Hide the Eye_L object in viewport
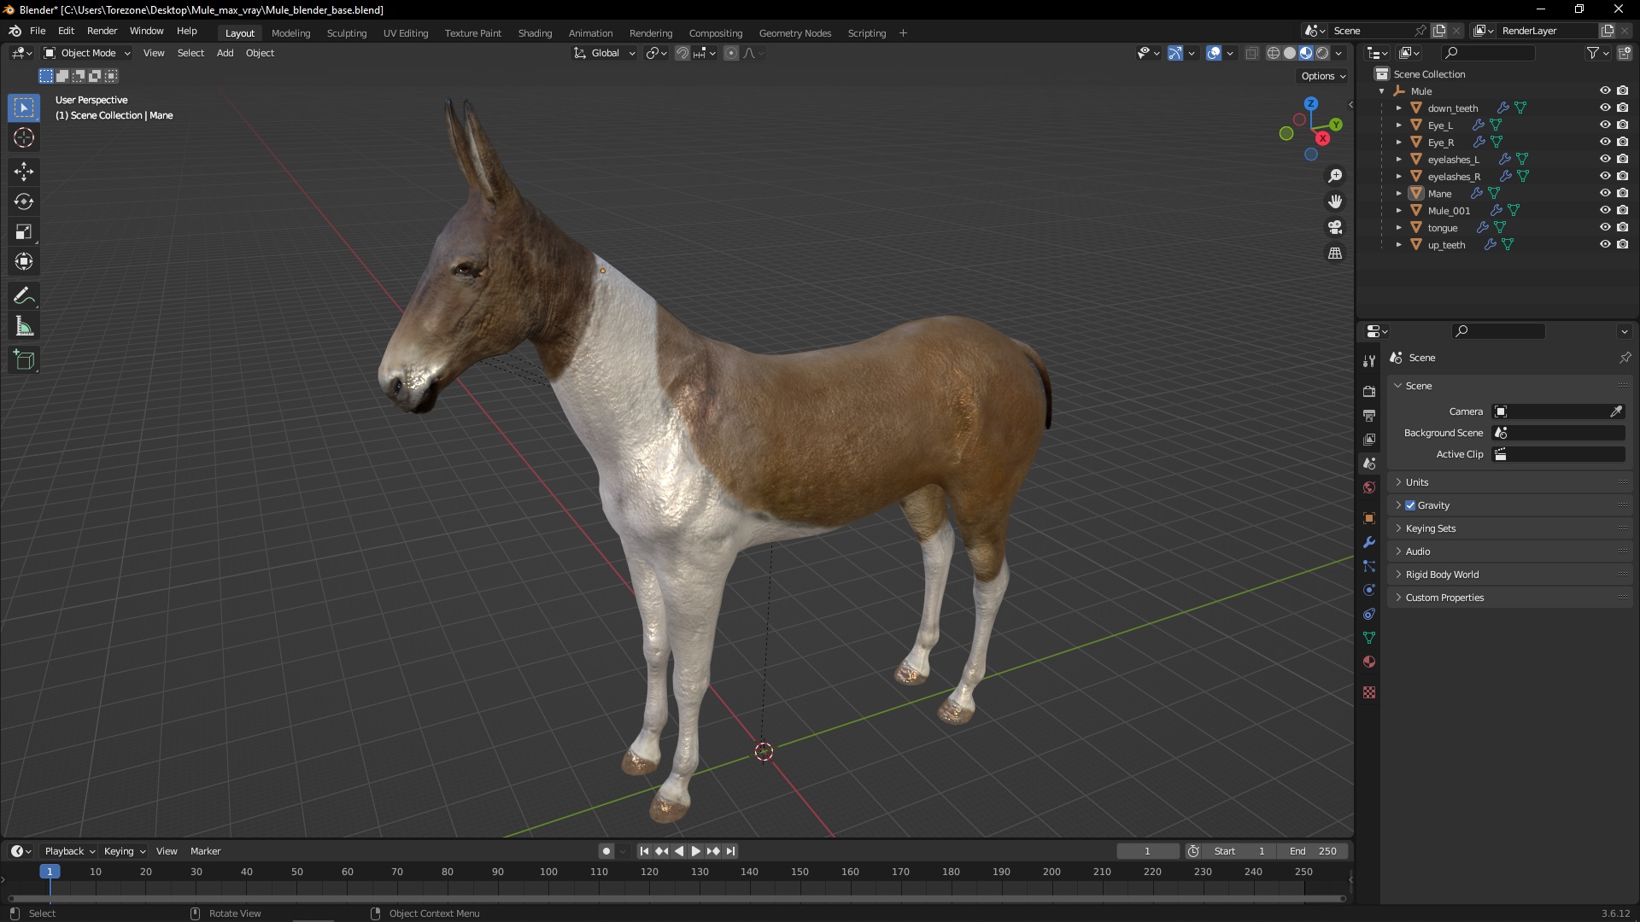1640x922 pixels. coord(1605,125)
